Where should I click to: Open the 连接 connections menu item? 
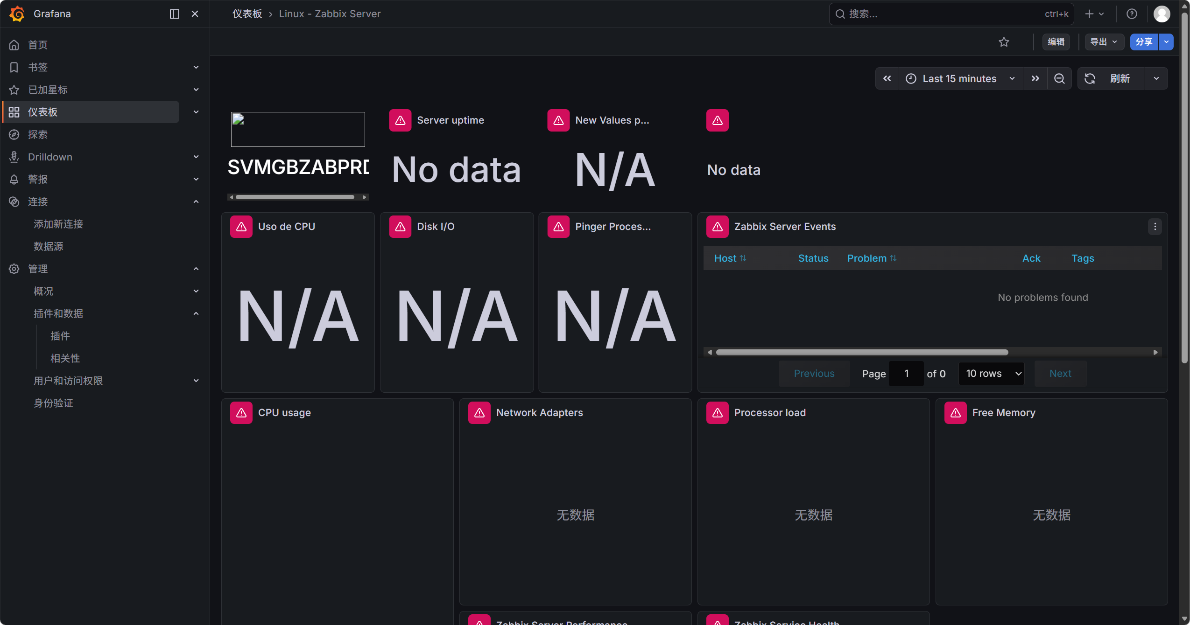38,201
